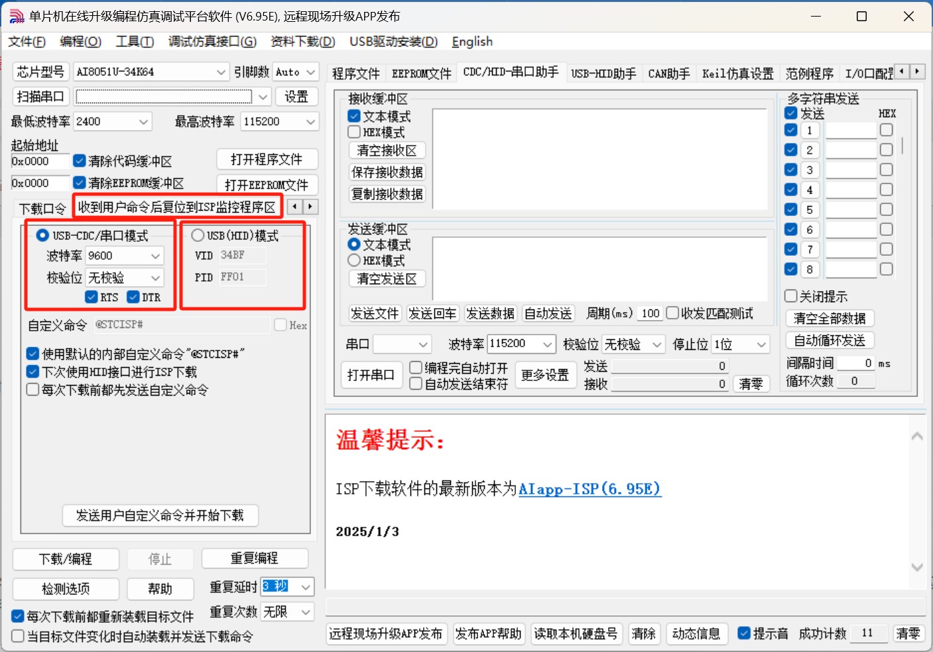Click 打开程序文件 button

(x=267, y=160)
